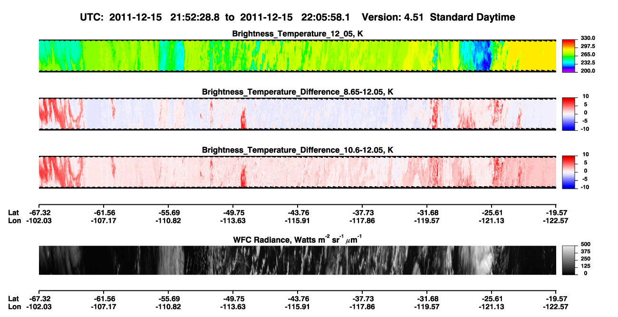Click longitude -113.63 under the WFC Radiance panel
Viewport: 618px width, 317px height.
click(233, 307)
